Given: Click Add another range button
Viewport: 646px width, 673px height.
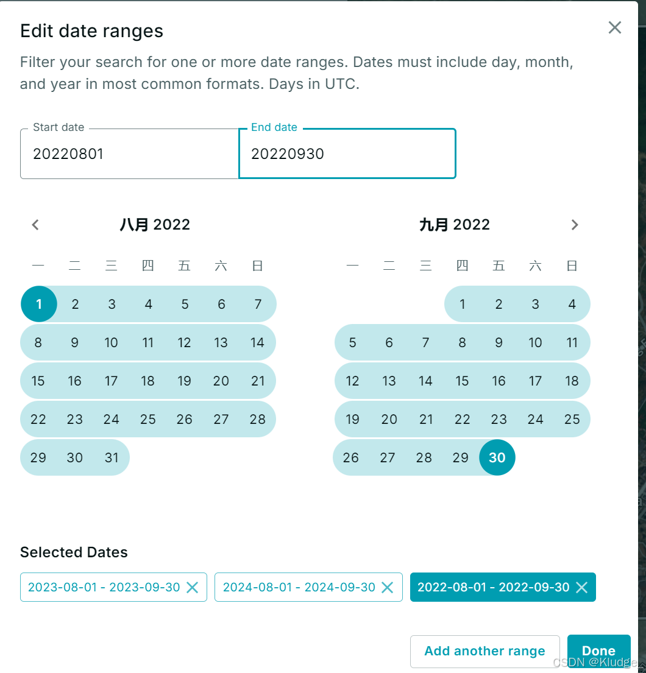Looking at the screenshot, I should click(485, 651).
